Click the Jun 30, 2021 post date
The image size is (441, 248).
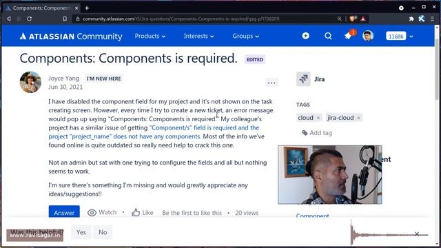(65, 87)
